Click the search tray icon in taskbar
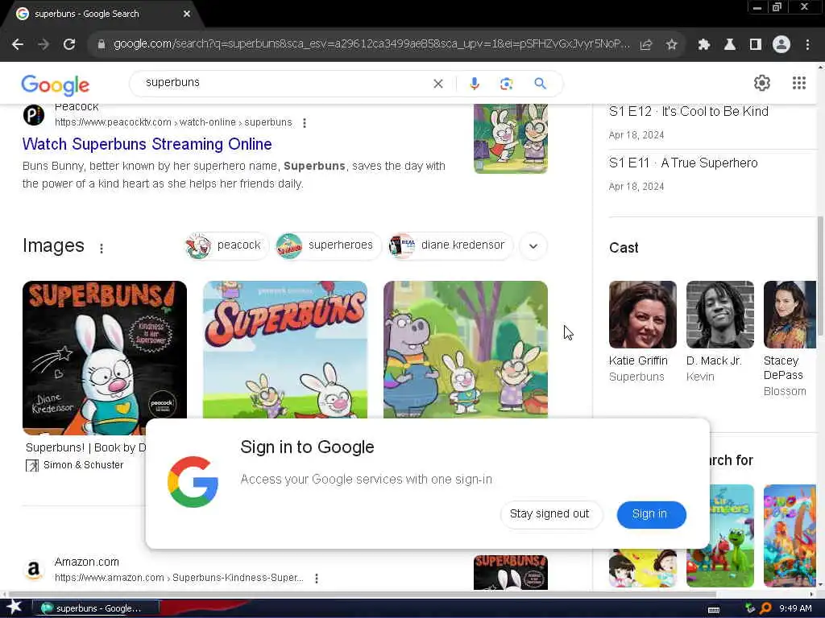 (766, 608)
